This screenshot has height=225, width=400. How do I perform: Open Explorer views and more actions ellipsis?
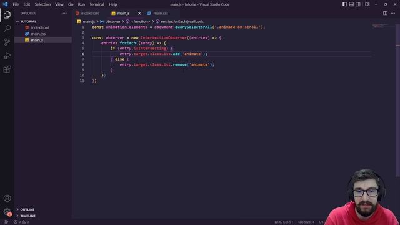click(x=65, y=13)
